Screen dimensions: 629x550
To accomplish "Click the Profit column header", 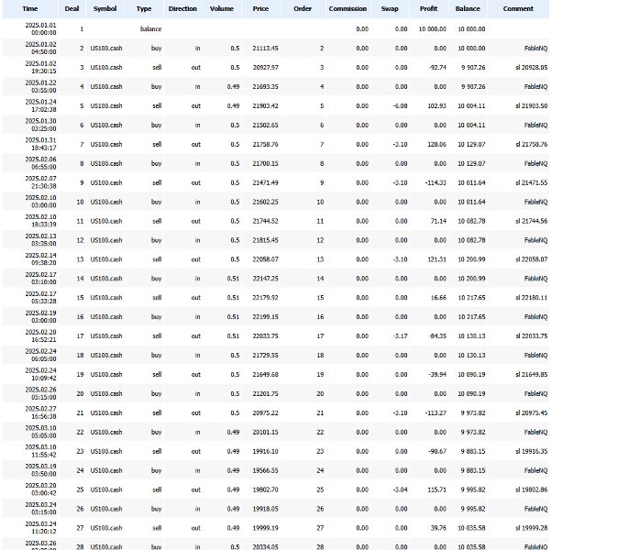I will click(428, 9).
